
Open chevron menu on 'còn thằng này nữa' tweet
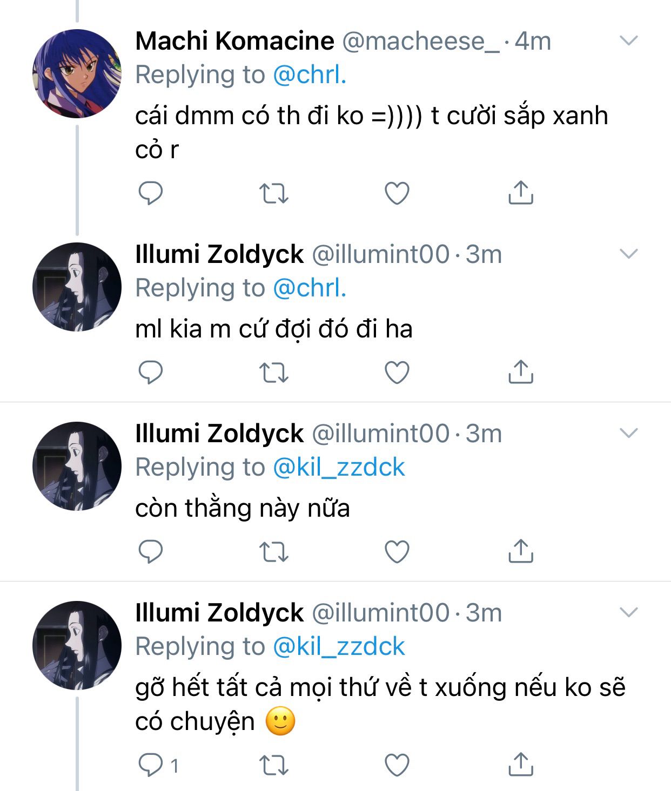coord(628,433)
